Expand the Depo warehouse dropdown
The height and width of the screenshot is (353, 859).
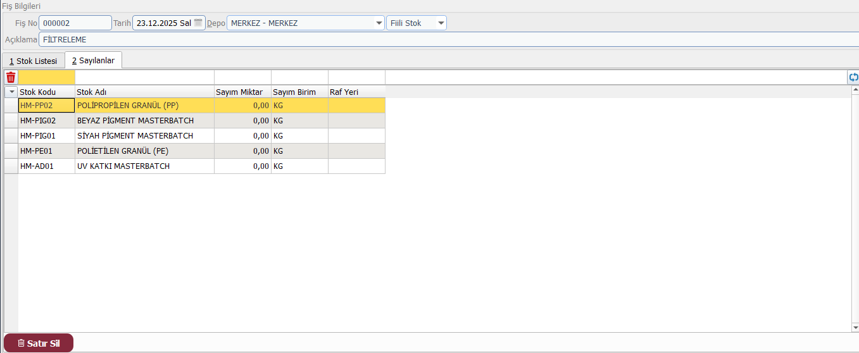point(379,23)
